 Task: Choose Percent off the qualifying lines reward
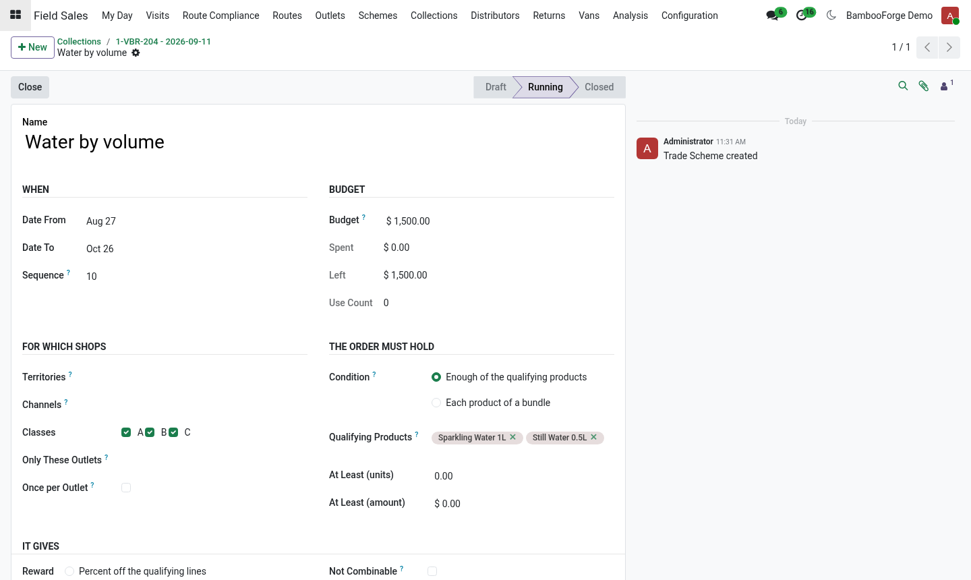tap(69, 571)
